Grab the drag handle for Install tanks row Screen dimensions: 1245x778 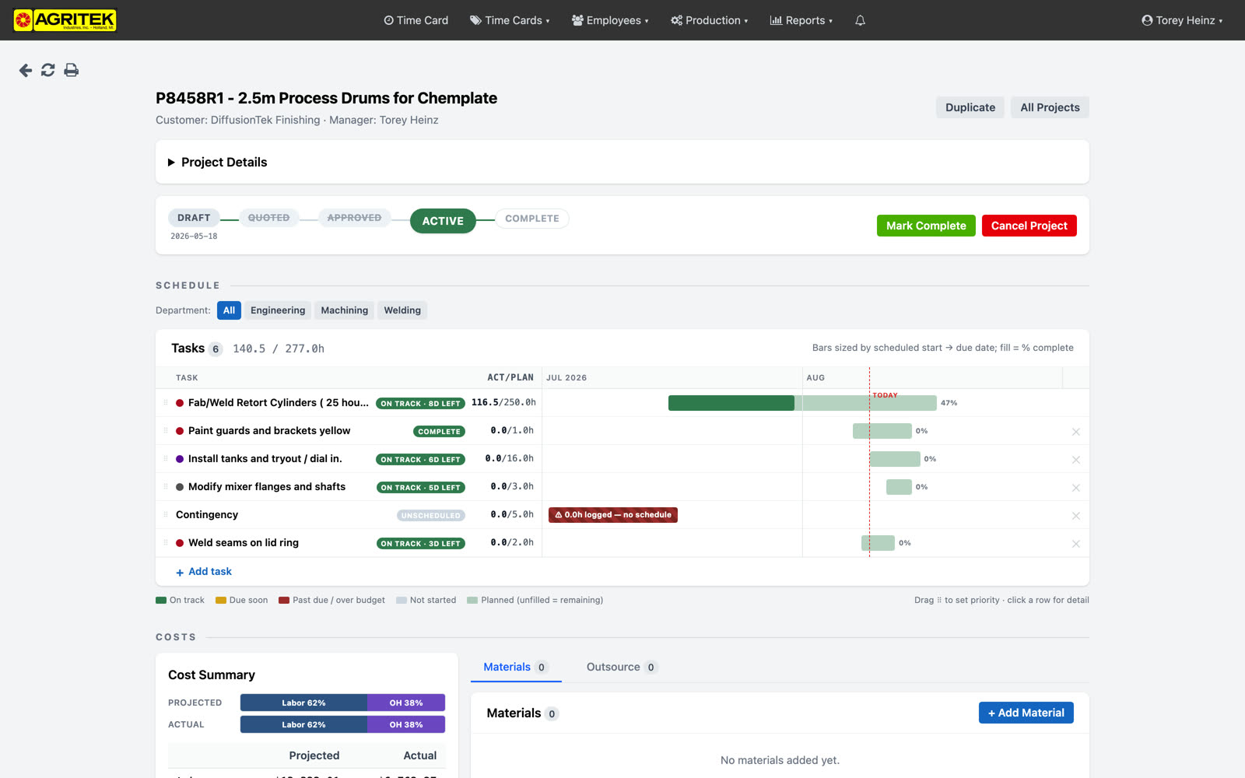coord(166,458)
